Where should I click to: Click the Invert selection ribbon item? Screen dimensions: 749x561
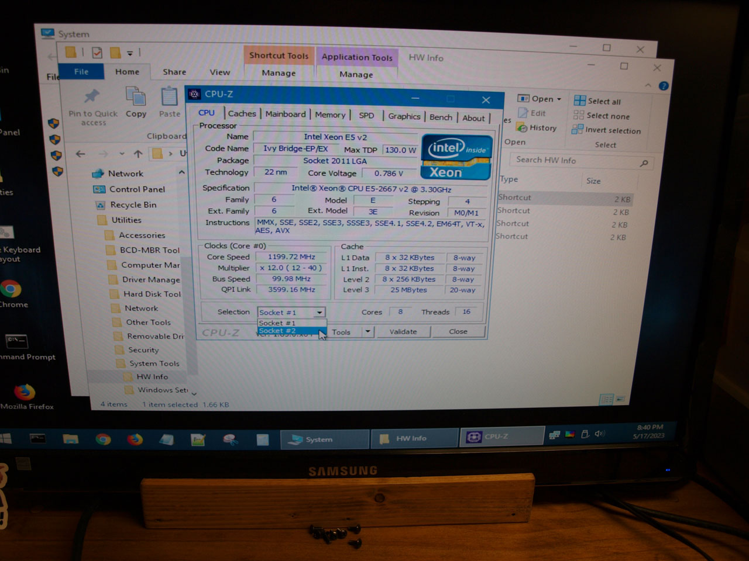point(607,130)
